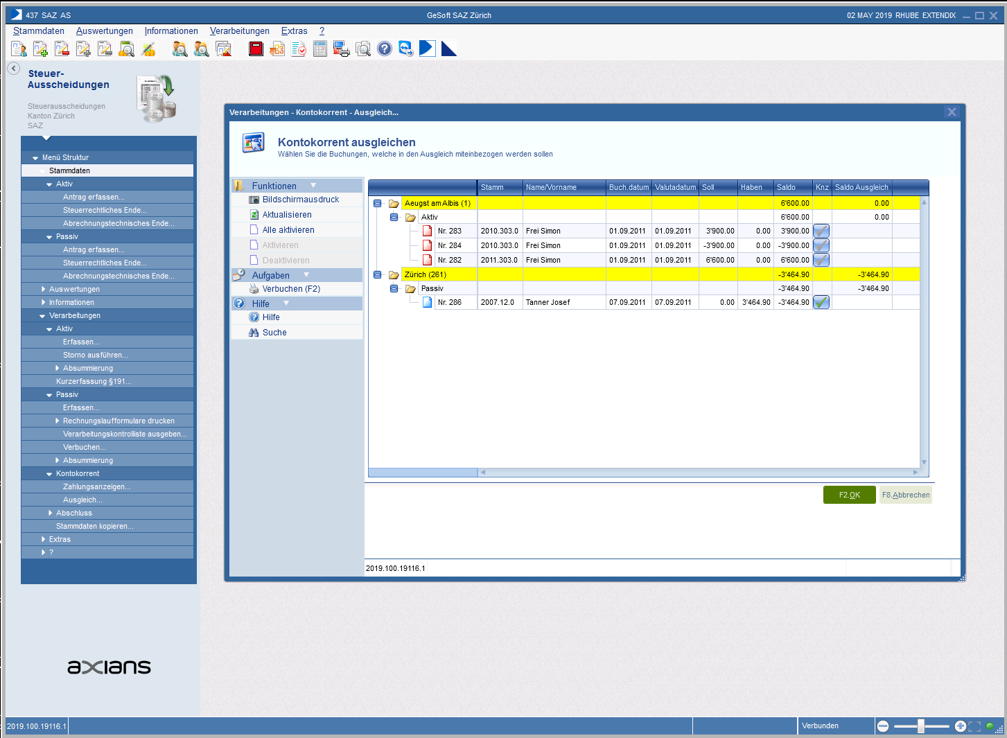1007x738 pixels.
Task: Click the document with green plus toolbar icon
Action: [40, 49]
